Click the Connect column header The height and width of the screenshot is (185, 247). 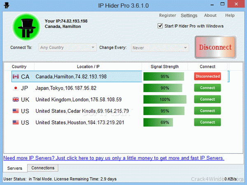coord(207,67)
